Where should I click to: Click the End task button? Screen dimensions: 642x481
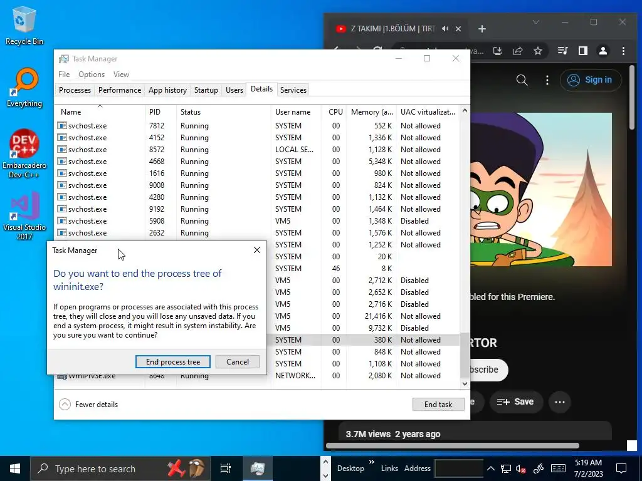[x=438, y=405]
